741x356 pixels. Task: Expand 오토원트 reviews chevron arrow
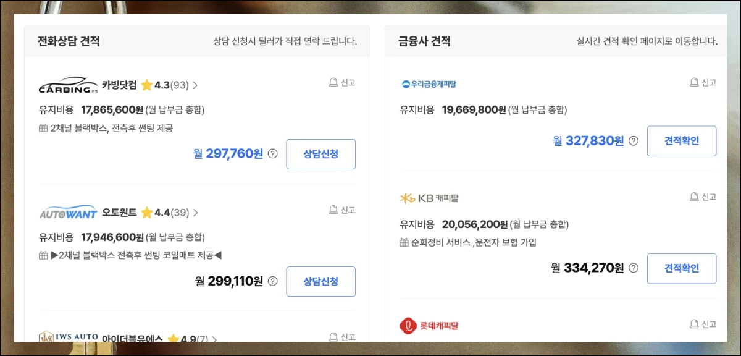(196, 213)
